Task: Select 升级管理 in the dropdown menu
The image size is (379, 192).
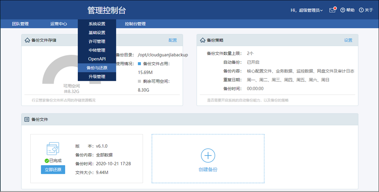Action: point(97,76)
